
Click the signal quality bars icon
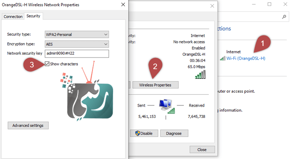click(x=201, y=75)
